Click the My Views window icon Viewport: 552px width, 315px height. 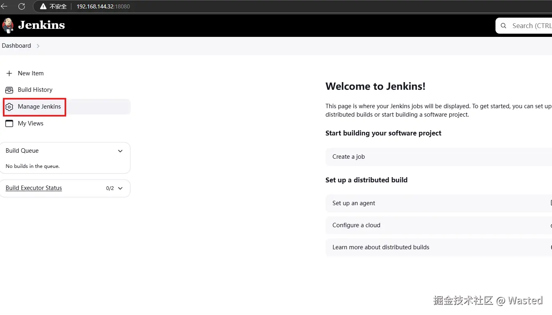coord(9,123)
